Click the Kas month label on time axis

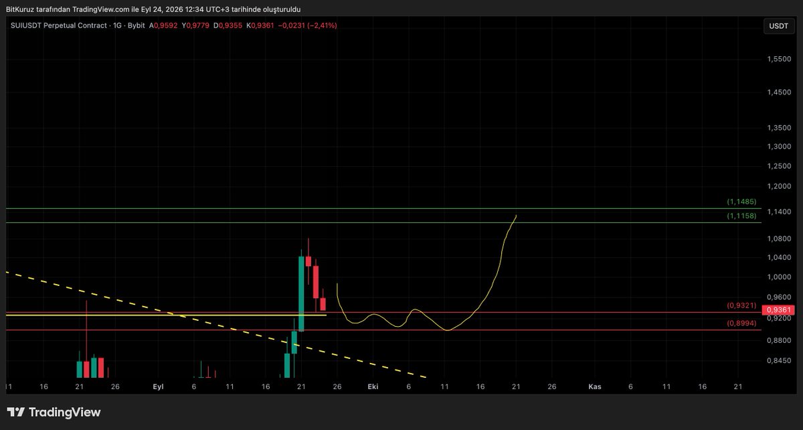click(595, 387)
